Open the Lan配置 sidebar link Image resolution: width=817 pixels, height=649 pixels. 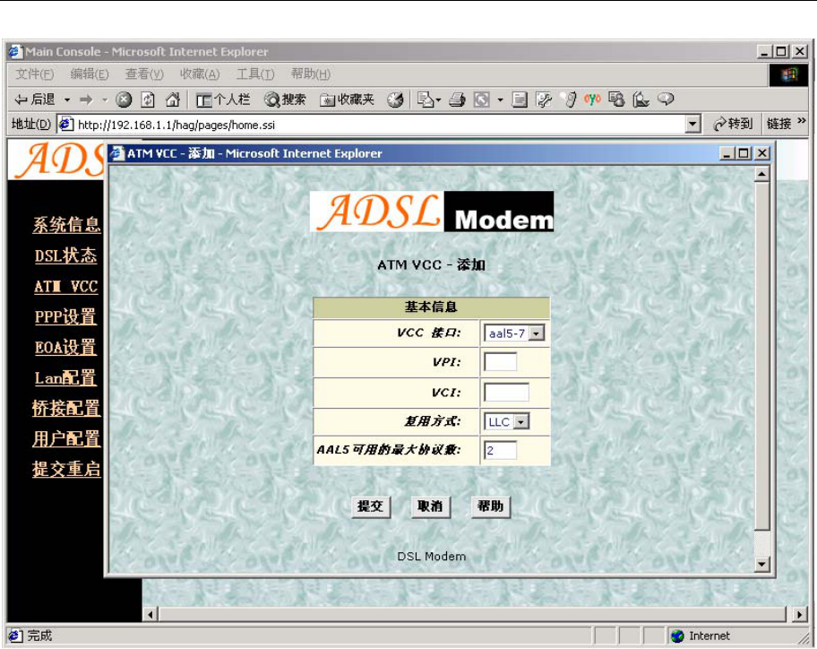click(x=65, y=377)
